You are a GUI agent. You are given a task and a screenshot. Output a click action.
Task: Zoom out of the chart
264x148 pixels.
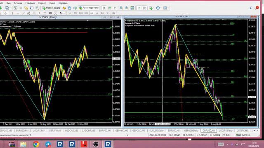pyautogui.click(x=127, y=8)
